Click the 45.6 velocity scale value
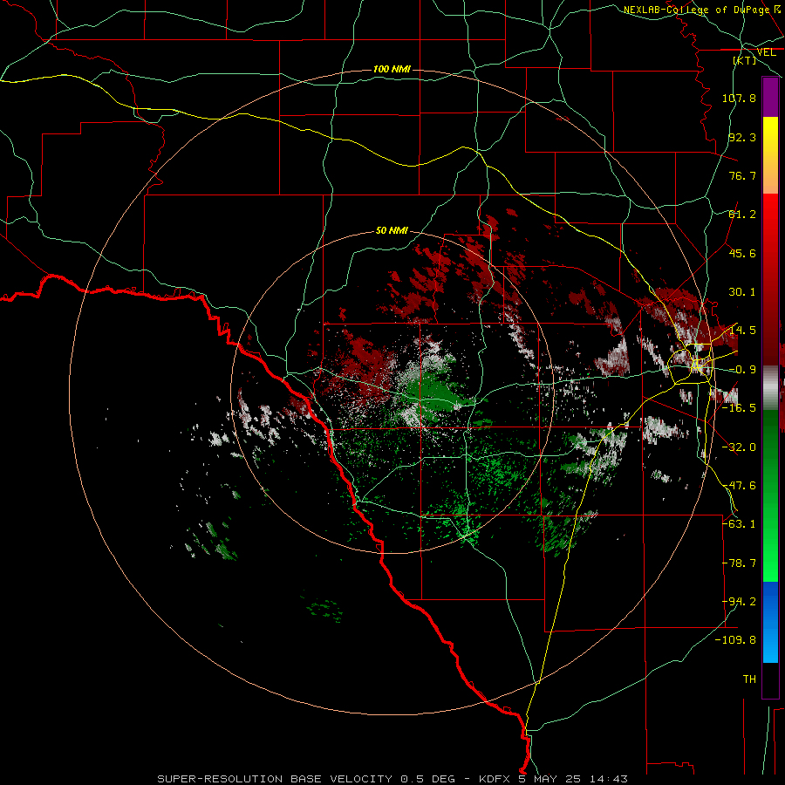Screen dimensions: 785x785 coord(742,253)
